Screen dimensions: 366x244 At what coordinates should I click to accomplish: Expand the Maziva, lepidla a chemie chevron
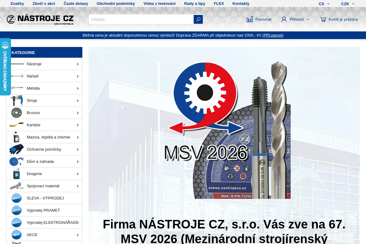pyautogui.click(x=77, y=137)
